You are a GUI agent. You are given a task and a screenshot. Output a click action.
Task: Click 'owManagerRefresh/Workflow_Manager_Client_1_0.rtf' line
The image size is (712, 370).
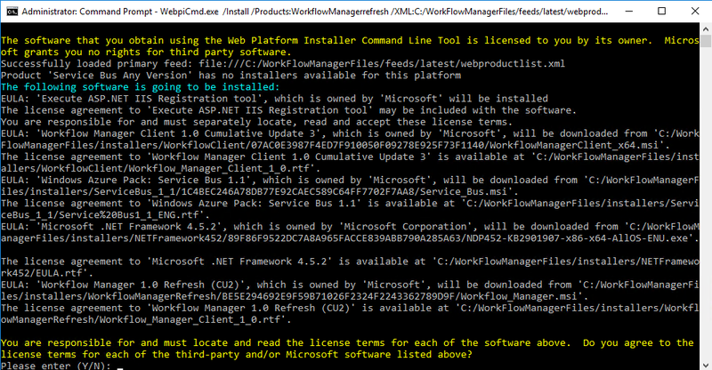(146, 319)
